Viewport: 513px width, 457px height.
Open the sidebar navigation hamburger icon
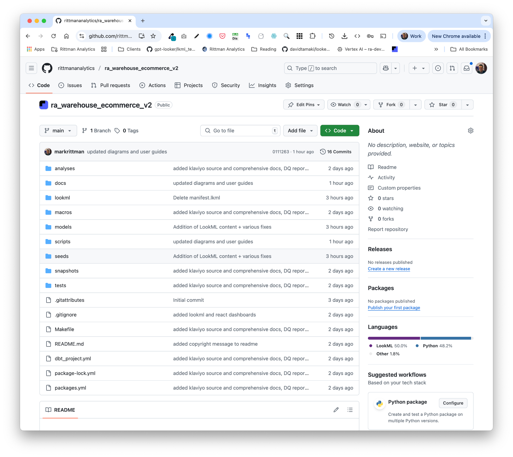[31, 68]
